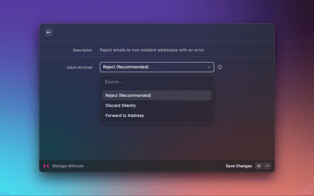The height and width of the screenshot is (196, 314).
Task: Click the Description label
Action: (82, 50)
